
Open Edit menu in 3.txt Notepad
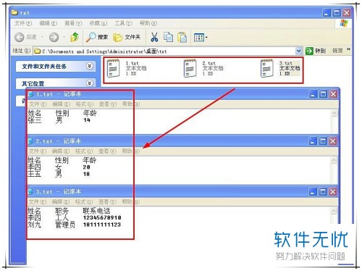click(61, 201)
